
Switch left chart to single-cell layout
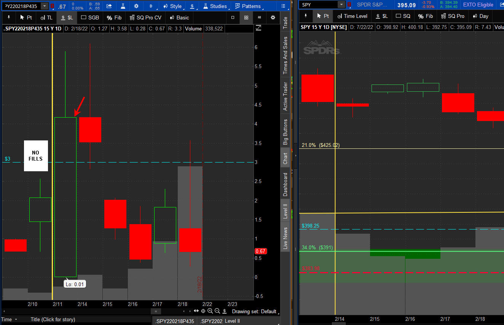(x=233, y=18)
